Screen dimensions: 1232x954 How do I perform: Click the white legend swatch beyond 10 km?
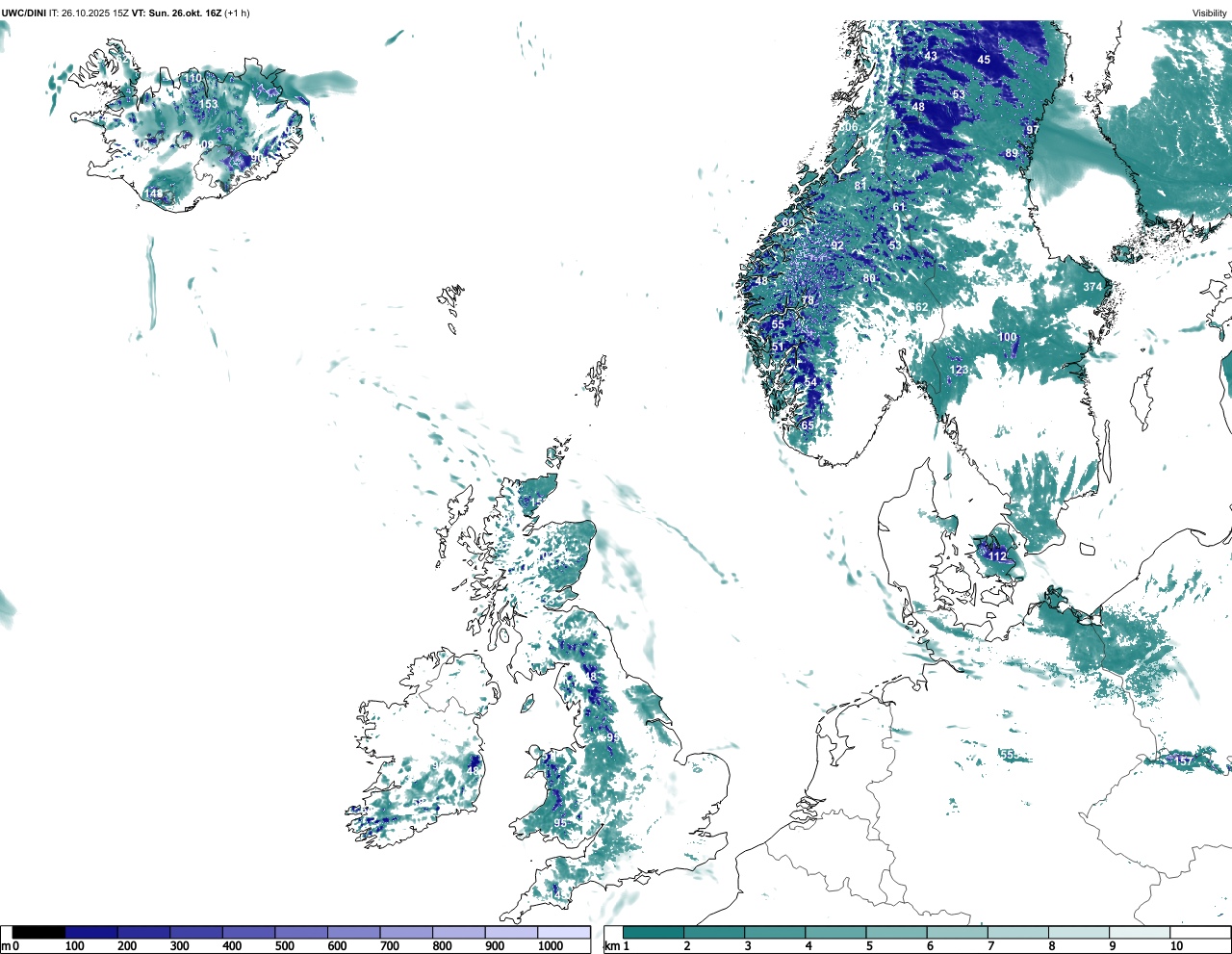click(x=1199, y=933)
